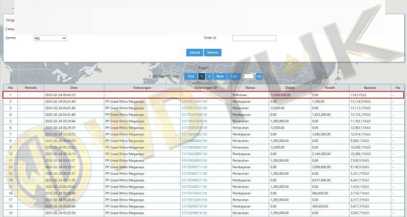The width and height of the screenshot is (407, 217).
Task: Open ID link in the 05:28:48 row
Action: [x=194, y=194]
